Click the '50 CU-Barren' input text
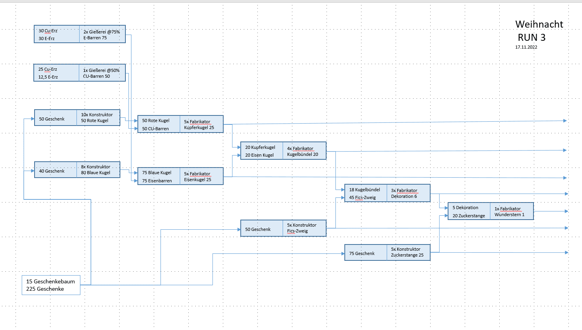 pos(155,129)
